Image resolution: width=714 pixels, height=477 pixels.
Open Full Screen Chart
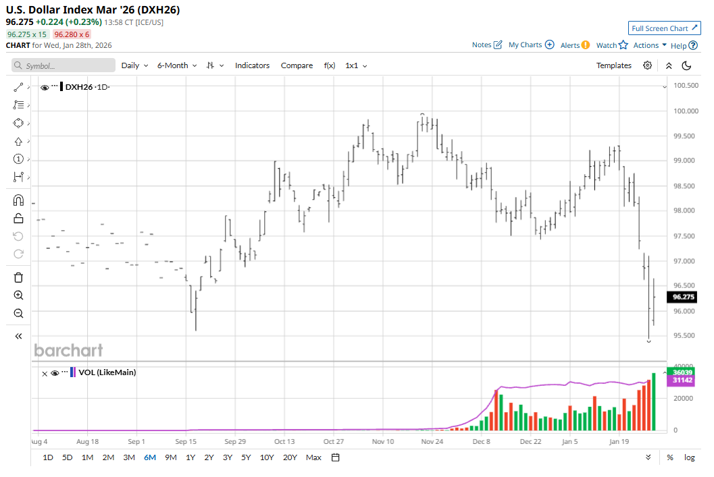pyautogui.click(x=665, y=28)
